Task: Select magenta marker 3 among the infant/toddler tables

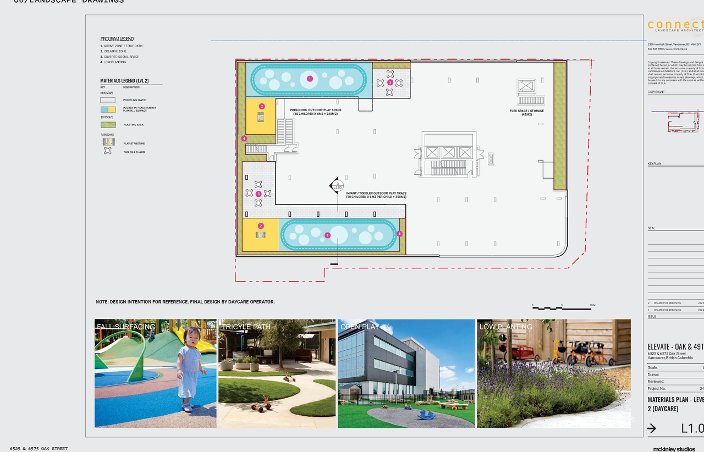Action: pos(258,194)
